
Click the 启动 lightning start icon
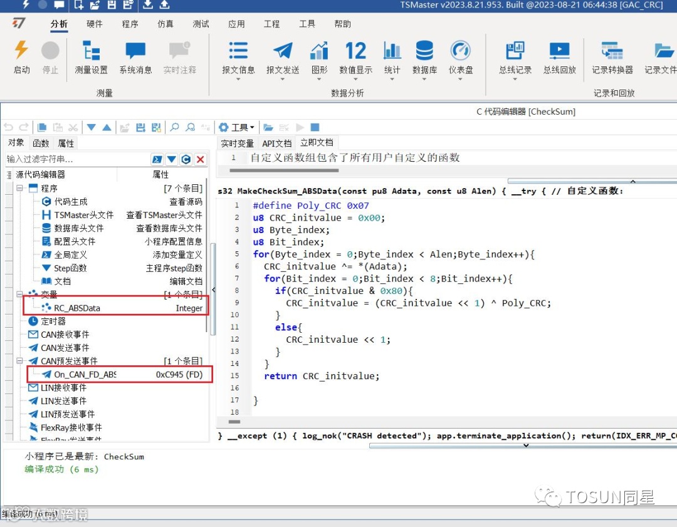click(x=21, y=50)
